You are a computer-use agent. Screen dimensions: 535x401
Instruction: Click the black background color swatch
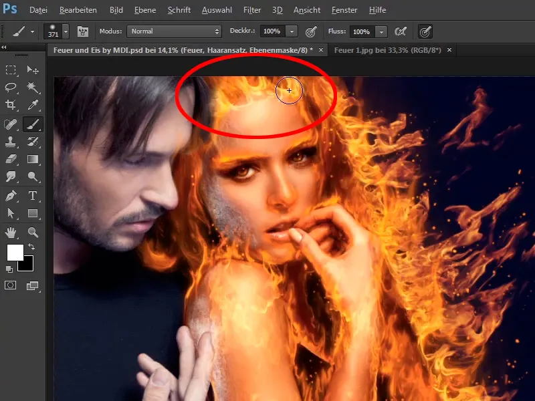coord(27,265)
